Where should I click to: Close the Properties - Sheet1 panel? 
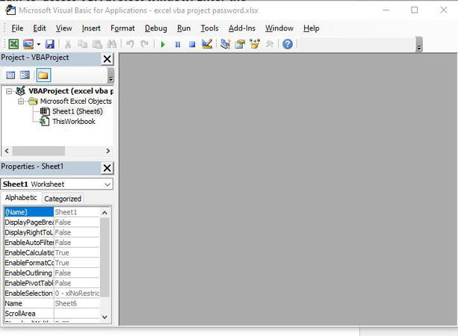tap(107, 168)
